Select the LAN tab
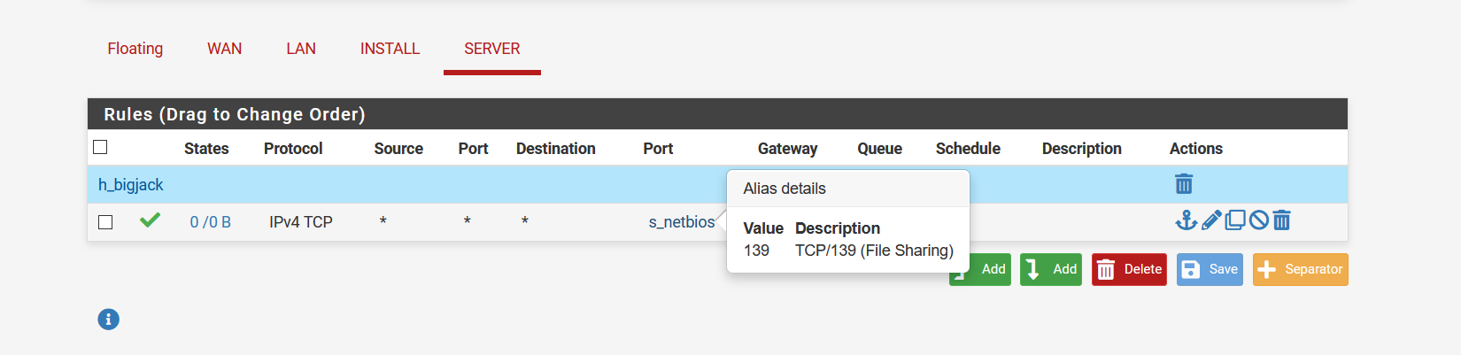Viewport: 1461px width, 355px height. (x=301, y=49)
